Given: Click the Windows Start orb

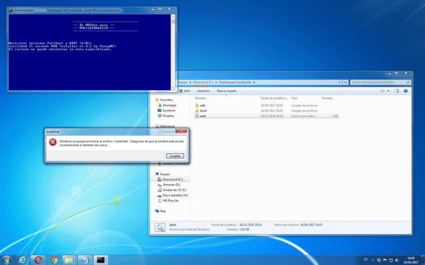Looking at the screenshot, I should point(7,260).
